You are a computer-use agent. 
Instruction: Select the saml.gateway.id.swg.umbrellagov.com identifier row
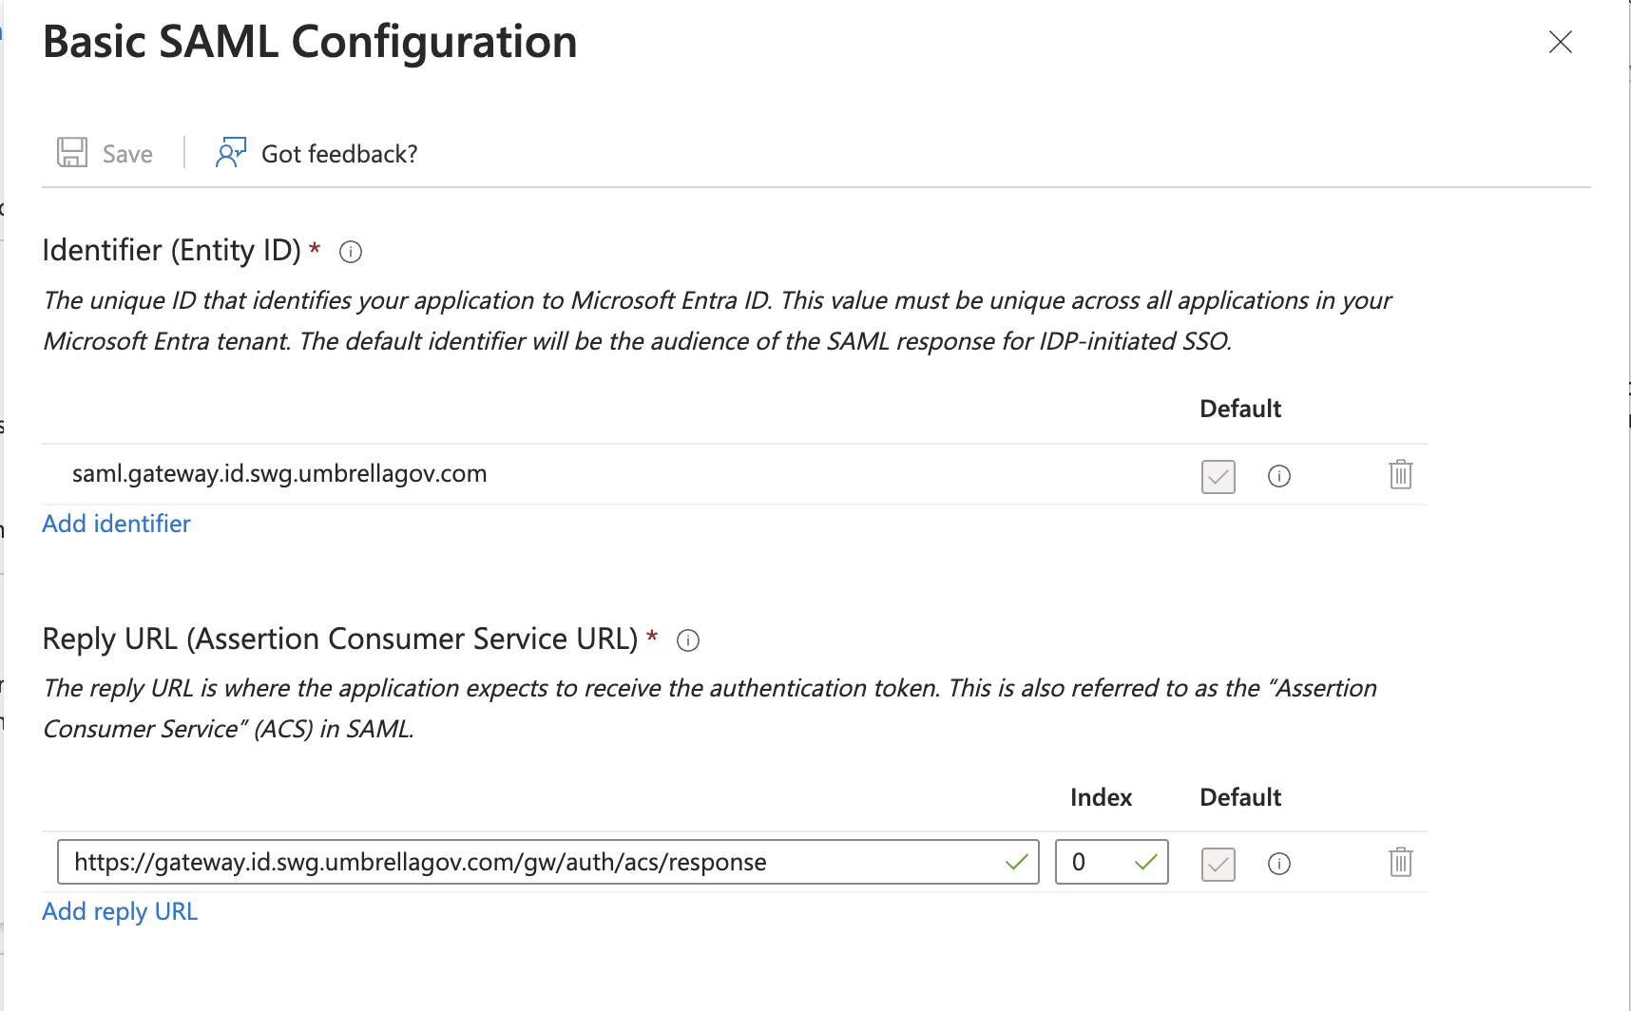pyautogui.click(x=279, y=473)
